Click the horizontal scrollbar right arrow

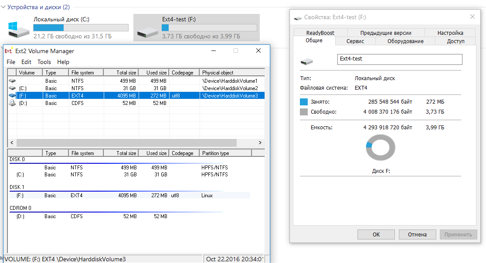point(260,143)
